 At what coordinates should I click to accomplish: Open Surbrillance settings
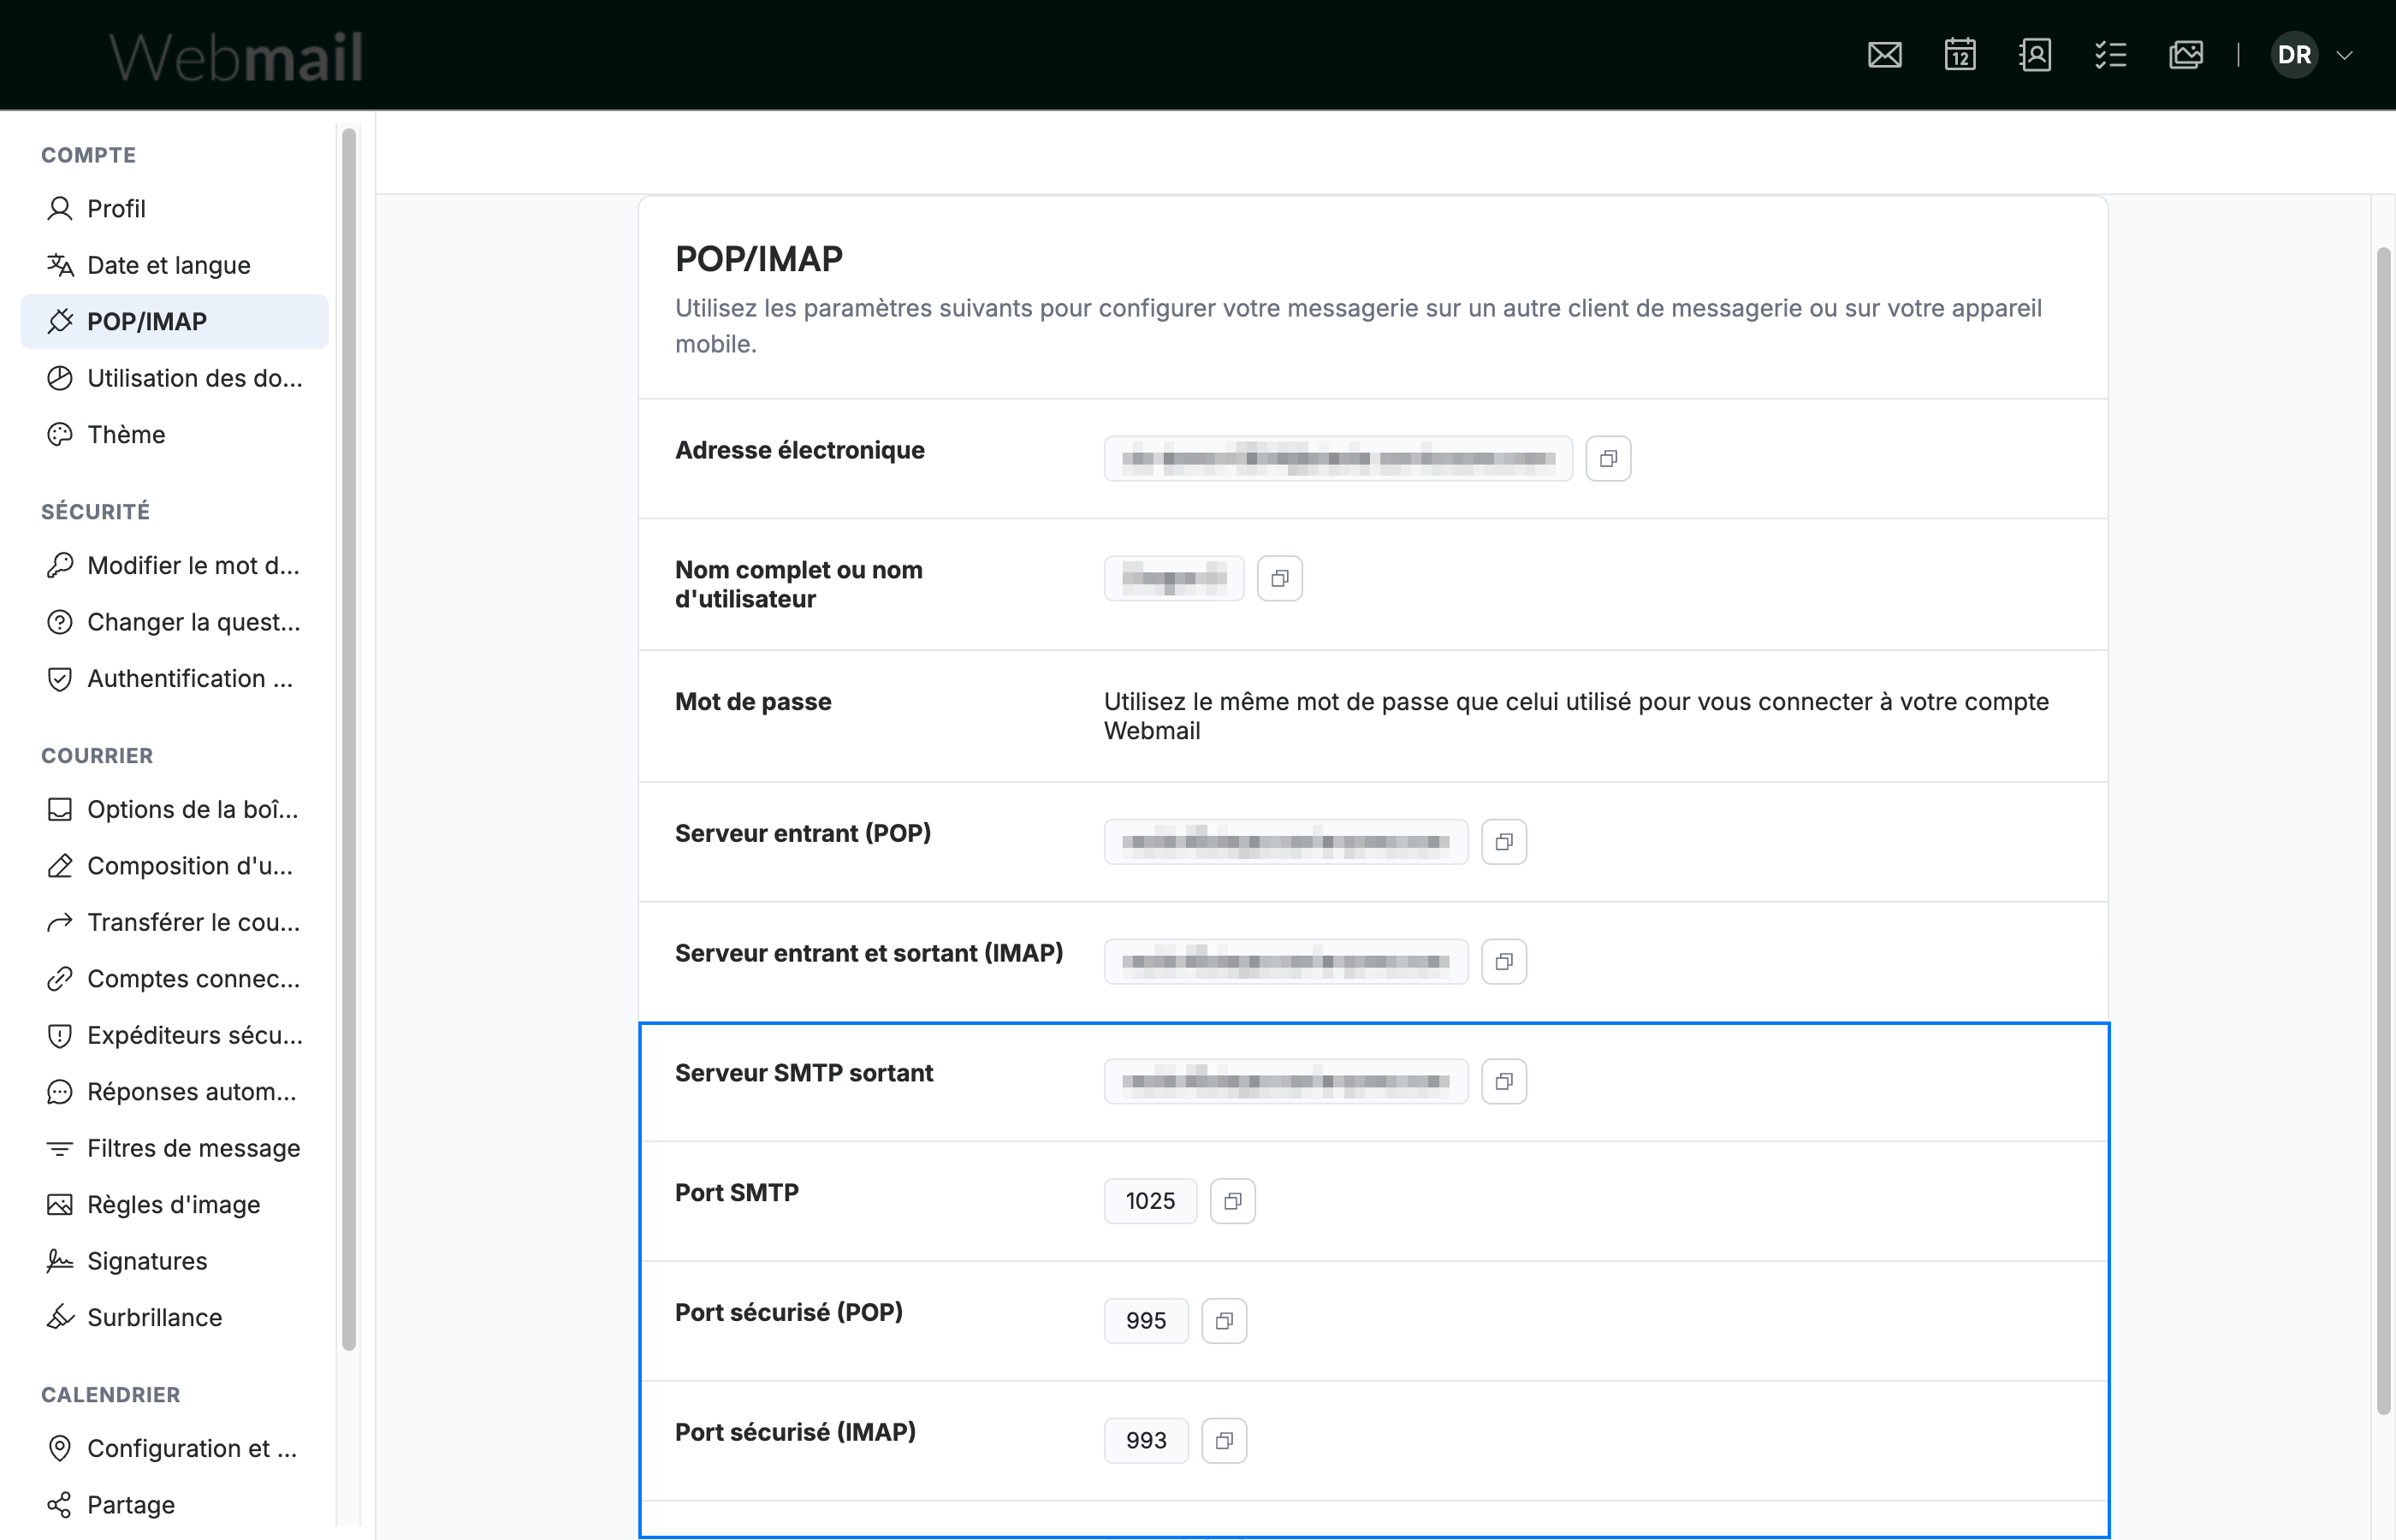pos(174,1318)
